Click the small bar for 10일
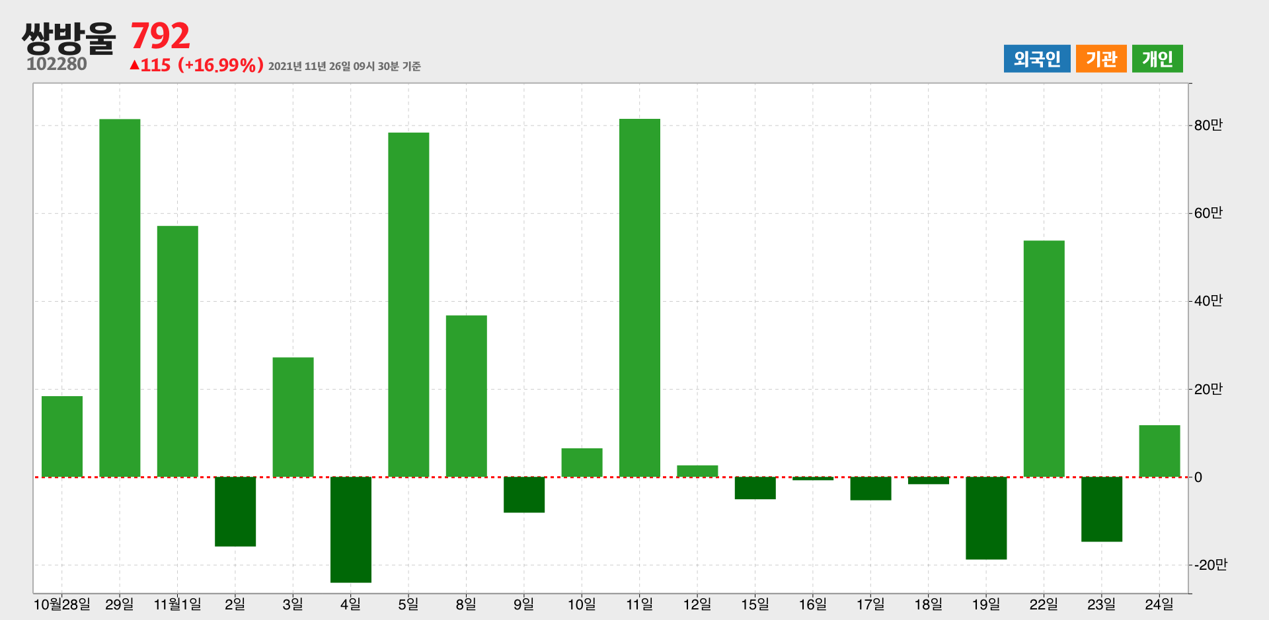The image size is (1269, 620). pos(582,462)
